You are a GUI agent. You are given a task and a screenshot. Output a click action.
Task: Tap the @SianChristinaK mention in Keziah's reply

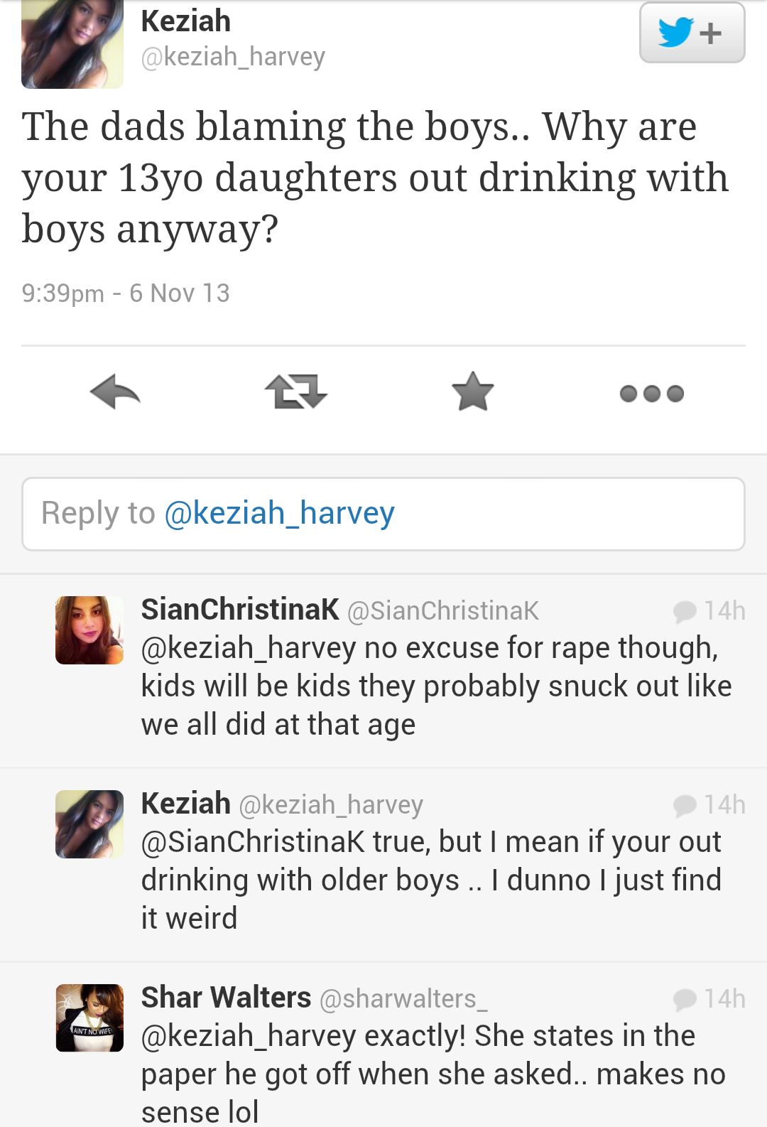tap(253, 842)
